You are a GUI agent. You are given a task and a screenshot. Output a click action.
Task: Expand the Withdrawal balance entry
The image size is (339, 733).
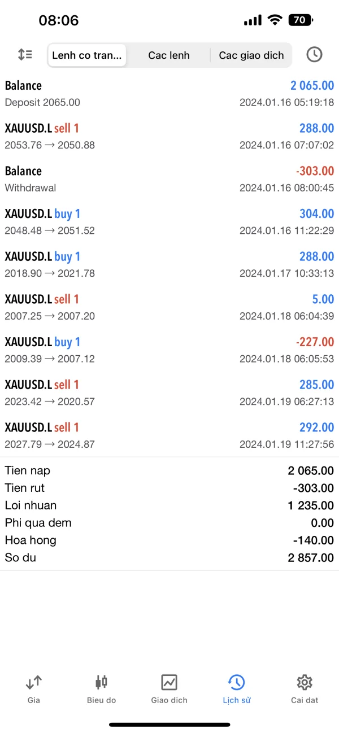pyautogui.click(x=169, y=179)
